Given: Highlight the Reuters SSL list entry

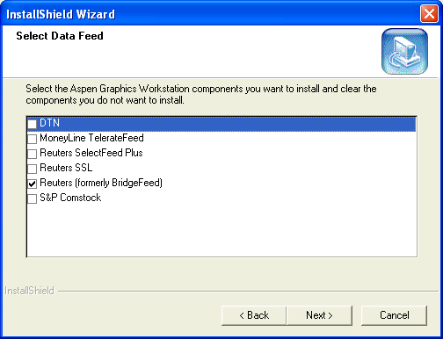Looking at the screenshot, I should (x=66, y=168).
